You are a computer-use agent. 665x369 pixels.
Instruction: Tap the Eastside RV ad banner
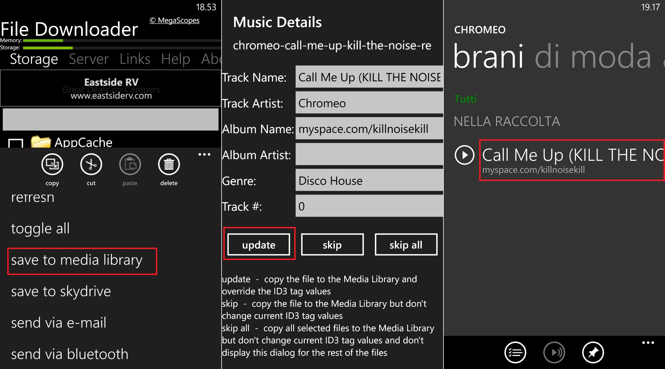tap(111, 88)
